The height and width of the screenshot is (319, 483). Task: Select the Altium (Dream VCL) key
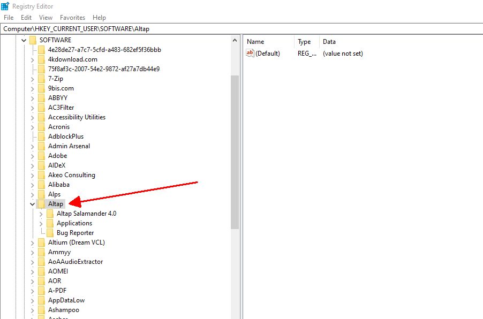76,242
